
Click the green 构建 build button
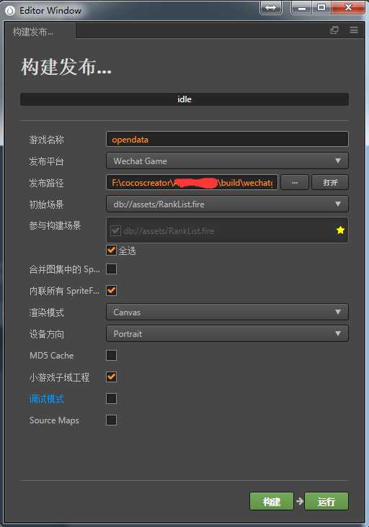tap(272, 502)
